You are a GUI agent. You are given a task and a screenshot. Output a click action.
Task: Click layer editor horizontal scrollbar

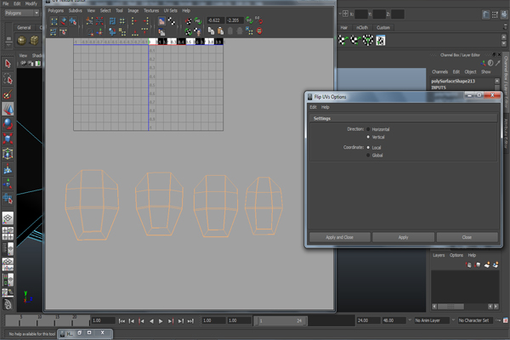click(450, 307)
